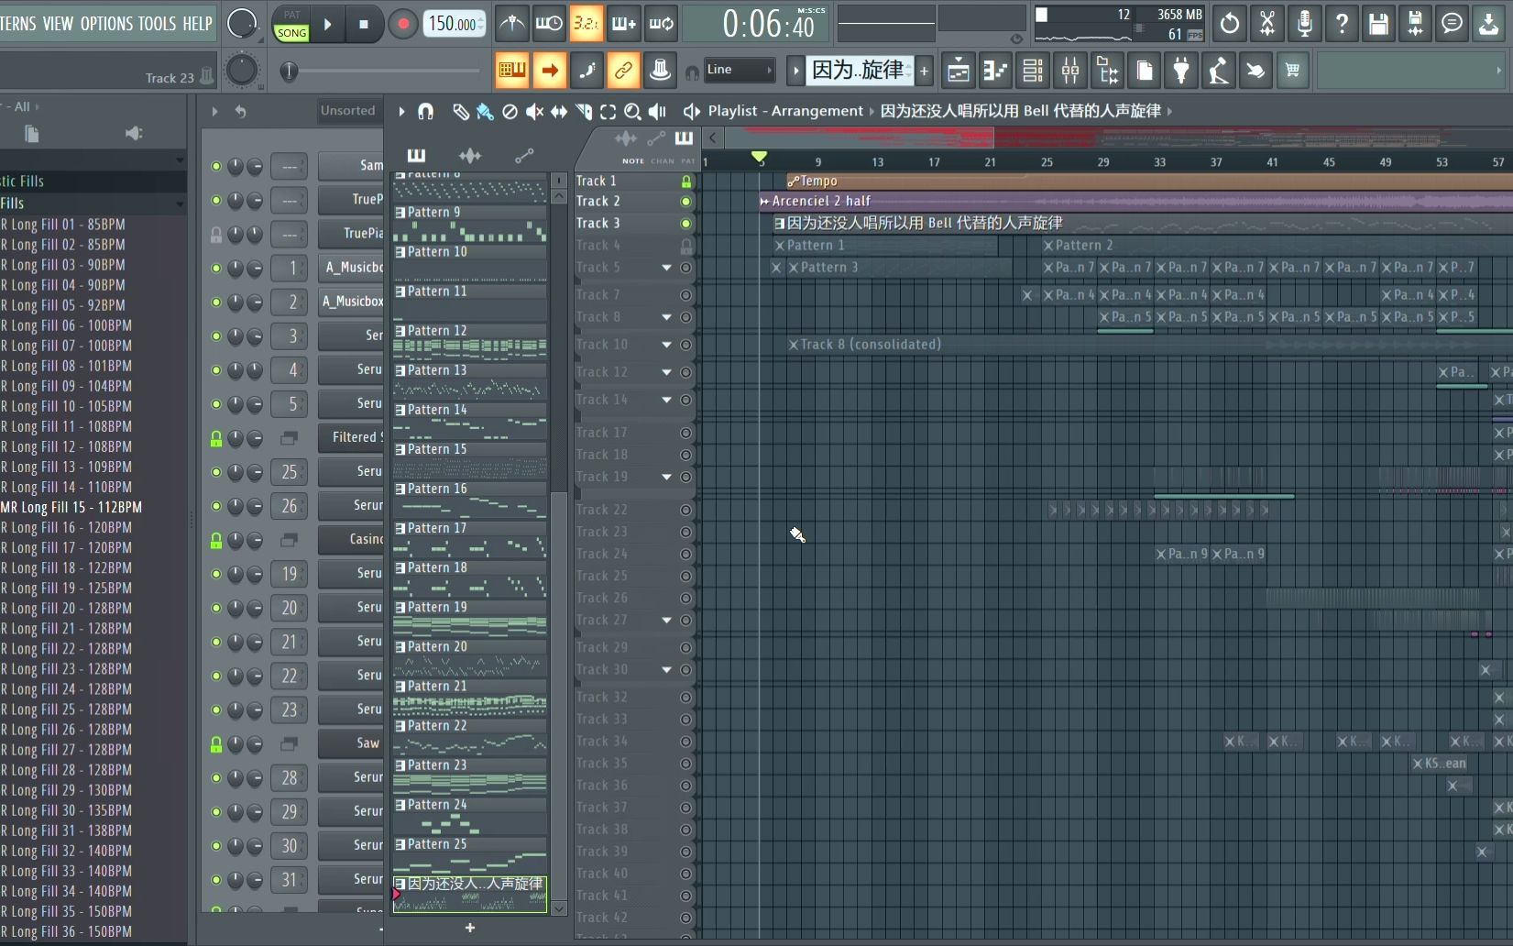Click the tempo 150.000 field
The width and height of the screenshot is (1513, 946).
[455, 25]
